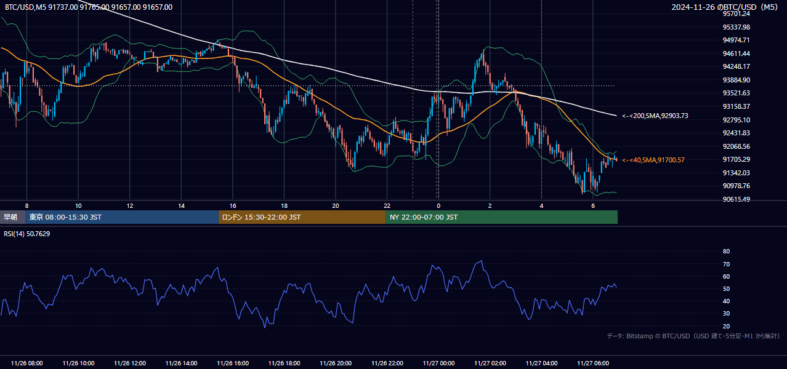Click the bottom time label 11/26 20:00

click(336, 363)
